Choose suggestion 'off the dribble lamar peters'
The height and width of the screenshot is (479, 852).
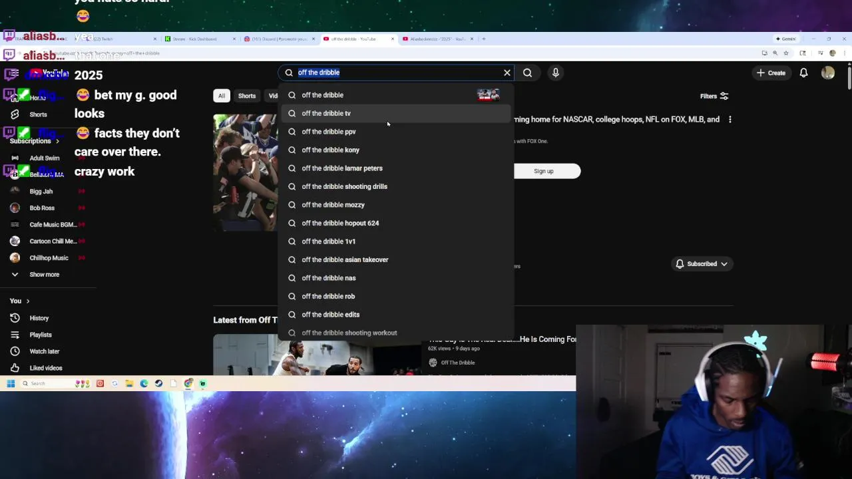[396, 168]
